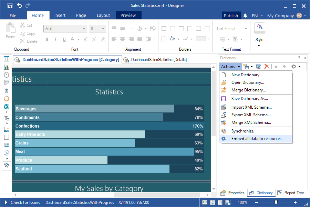Select the Chart component tool
310x207 pixels.
7,67
